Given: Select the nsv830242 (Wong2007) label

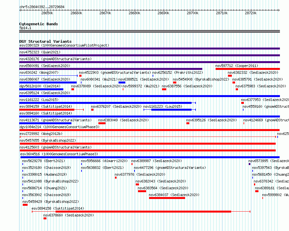Looking at the screenshot, I should point(39,72).
